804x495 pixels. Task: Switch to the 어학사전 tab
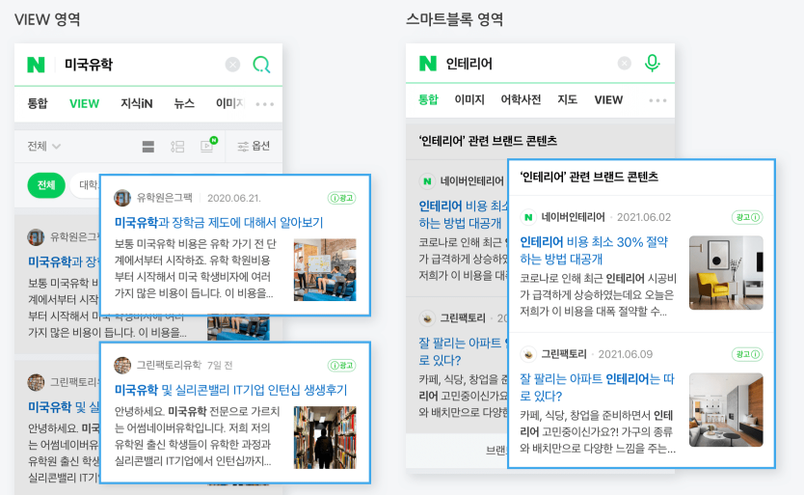point(521,99)
